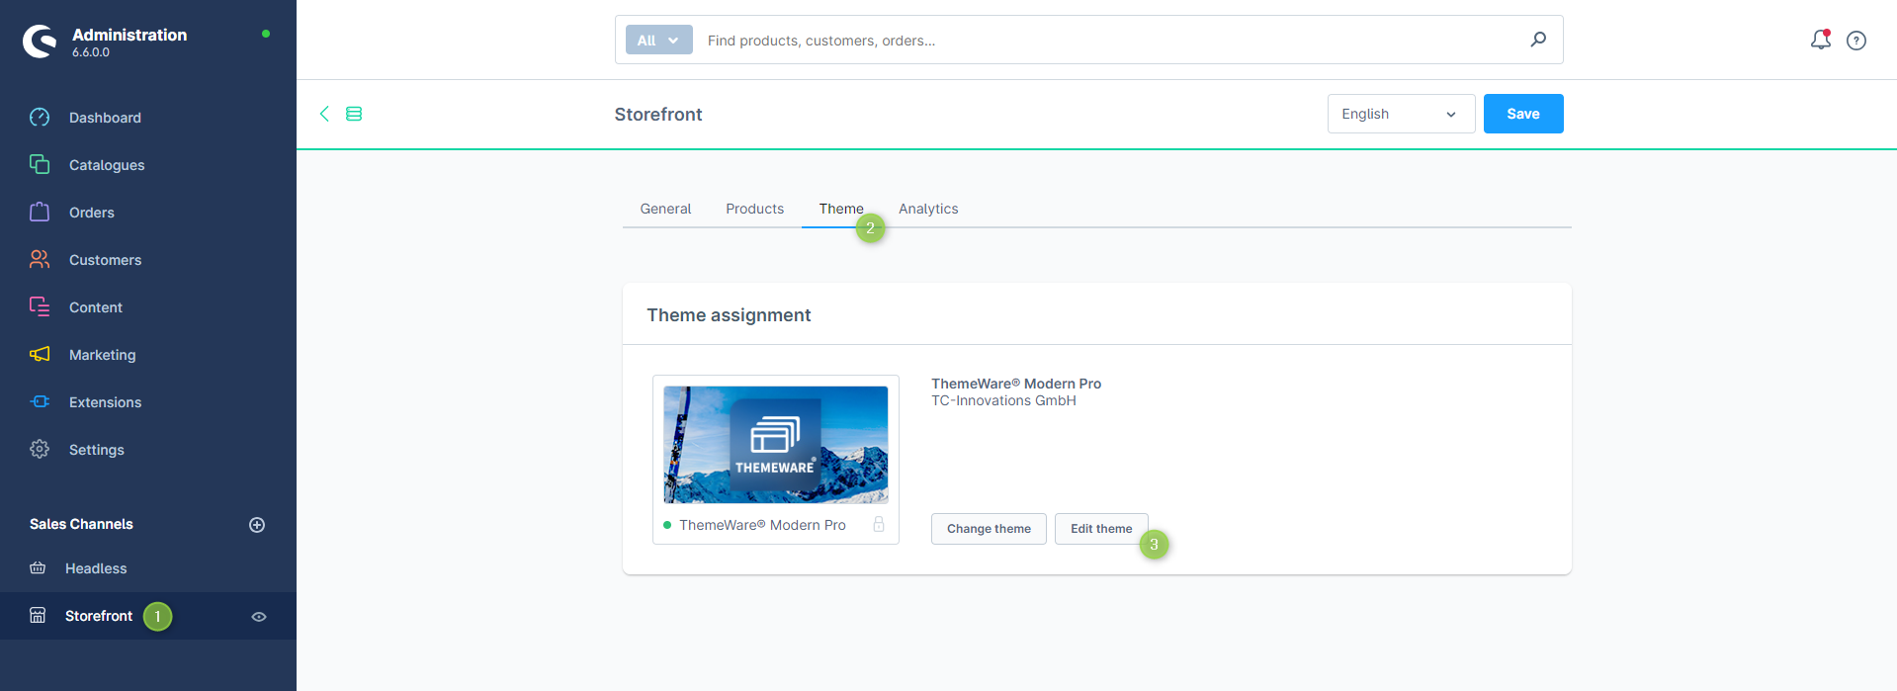The height and width of the screenshot is (691, 1897).
Task: Click the Sales Channels heading
Action: tap(81, 524)
